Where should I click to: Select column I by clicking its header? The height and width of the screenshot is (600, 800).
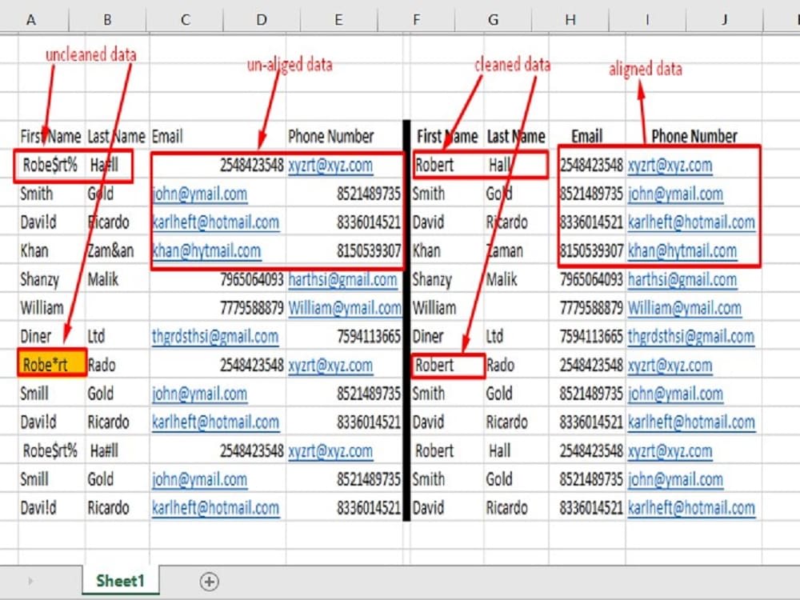point(647,16)
